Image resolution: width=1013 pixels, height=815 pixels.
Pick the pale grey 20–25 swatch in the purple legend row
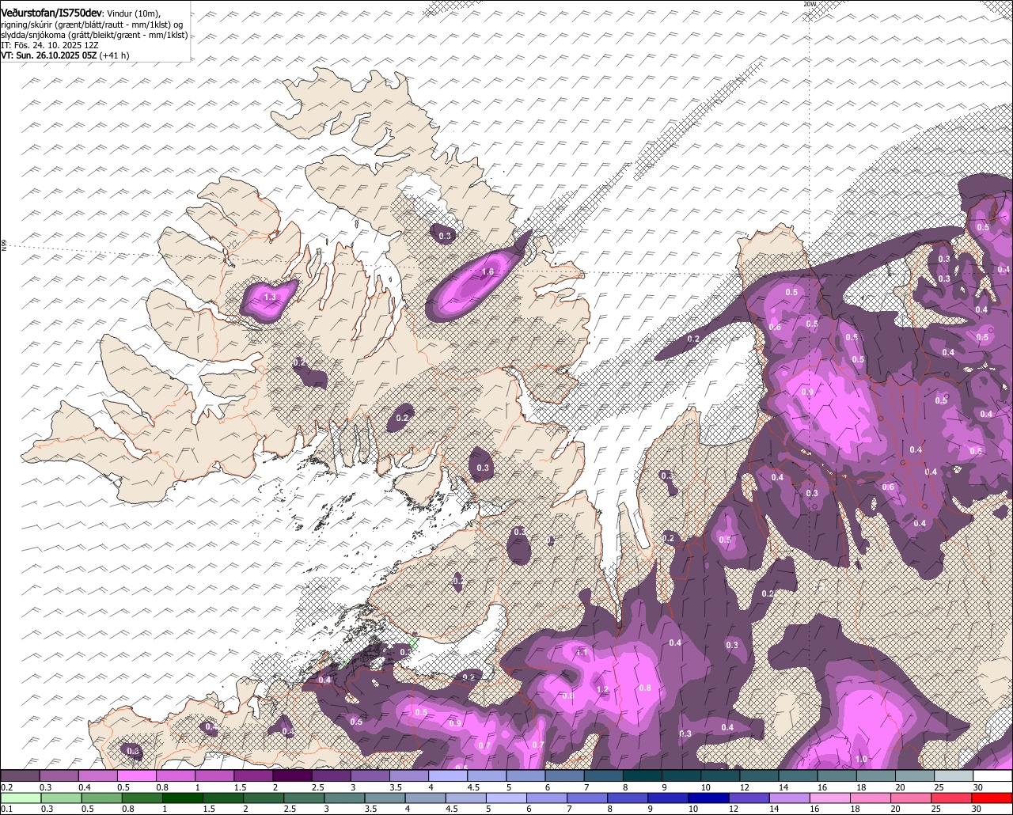tap(954, 775)
